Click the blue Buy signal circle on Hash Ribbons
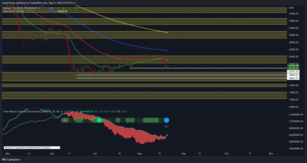The height and width of the screenshot is (163, 307). point(167,120)
